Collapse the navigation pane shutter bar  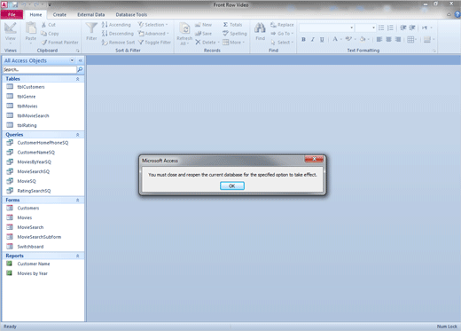pos(81,60)
